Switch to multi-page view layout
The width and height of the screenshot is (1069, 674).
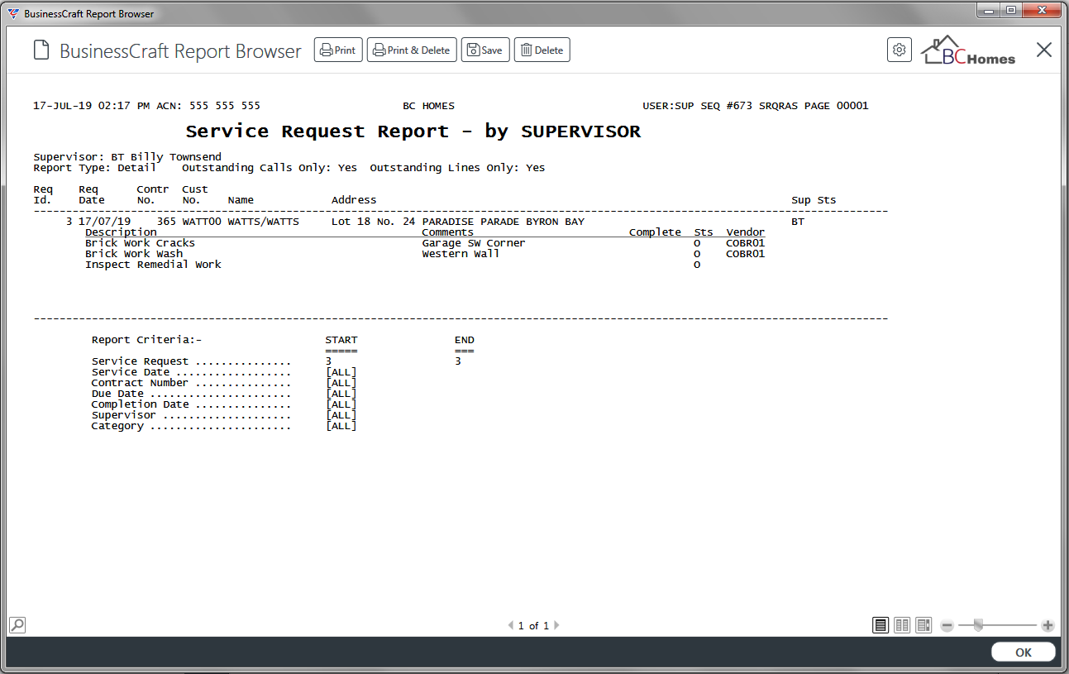pos(924,625)
